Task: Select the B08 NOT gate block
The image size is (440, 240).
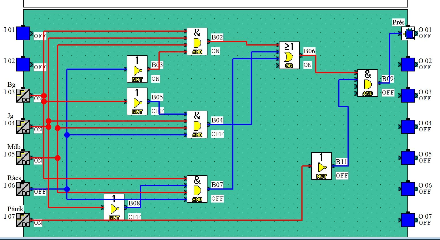Action: coord(114,207)
